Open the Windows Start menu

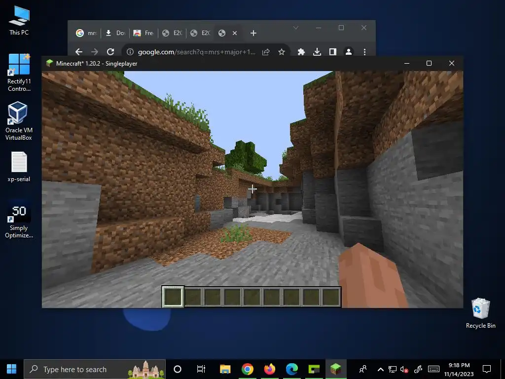pos(12,369)
